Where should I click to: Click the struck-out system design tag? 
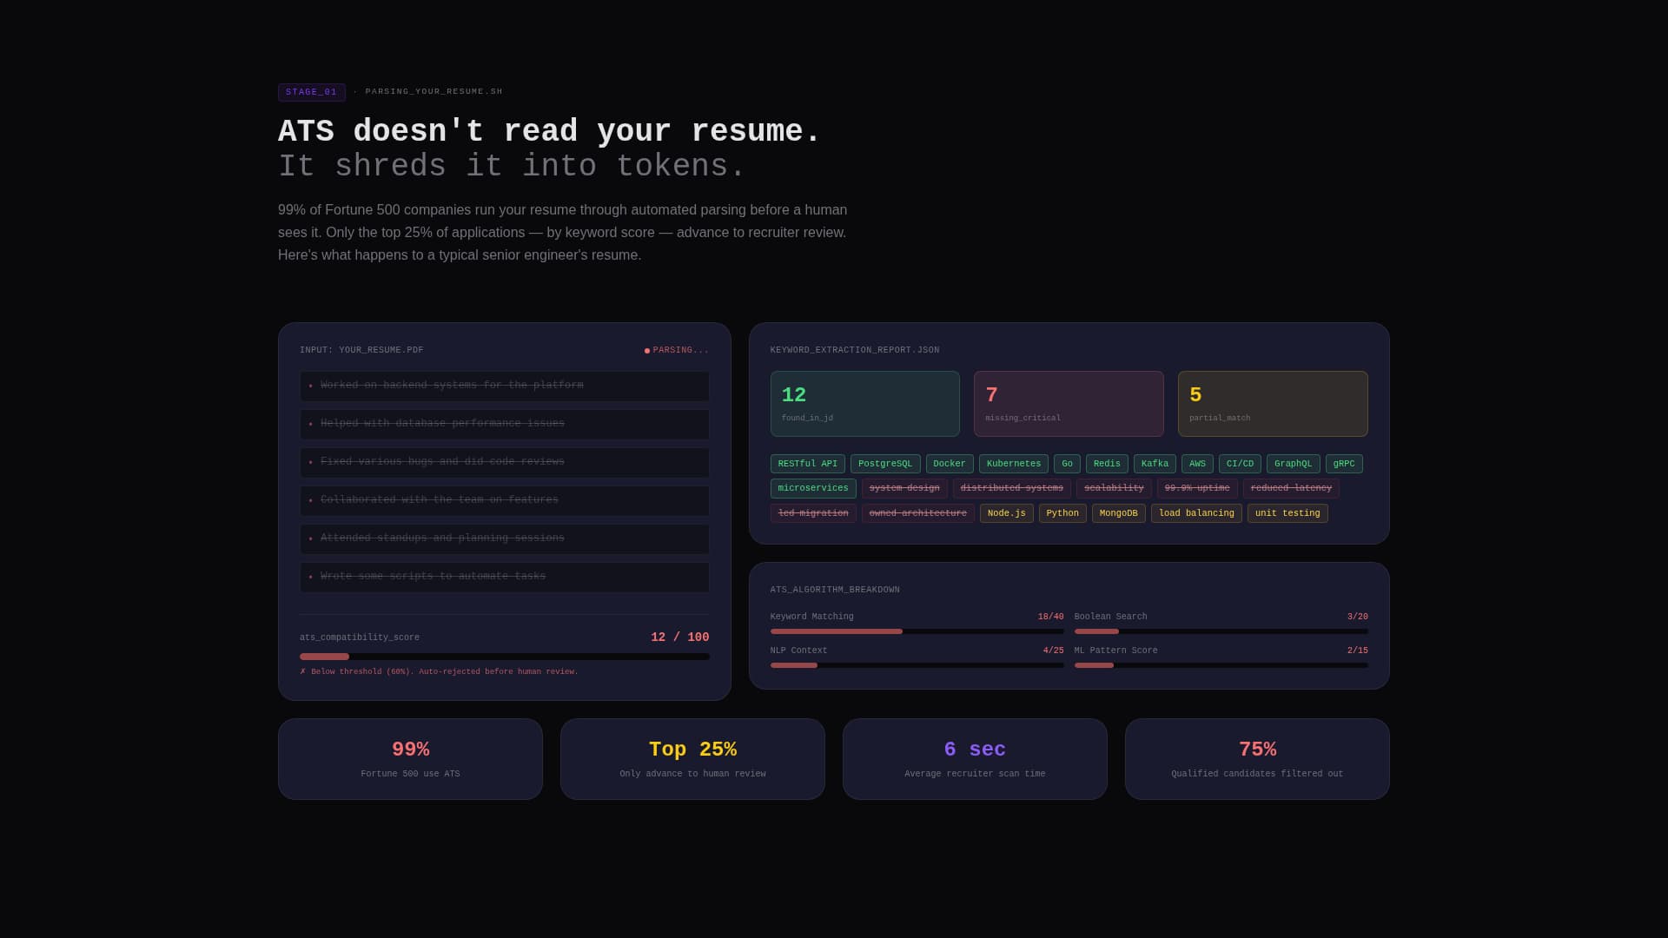pyautogui.click(x=904, y=488)
